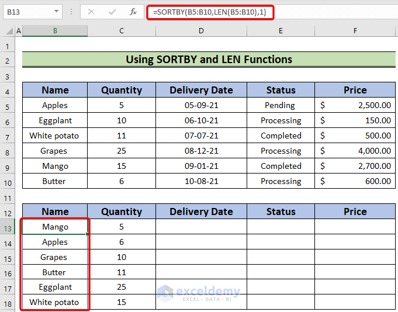
Task: Select the price cell showing 2,700.00
Action: click(x=355, y=166)
